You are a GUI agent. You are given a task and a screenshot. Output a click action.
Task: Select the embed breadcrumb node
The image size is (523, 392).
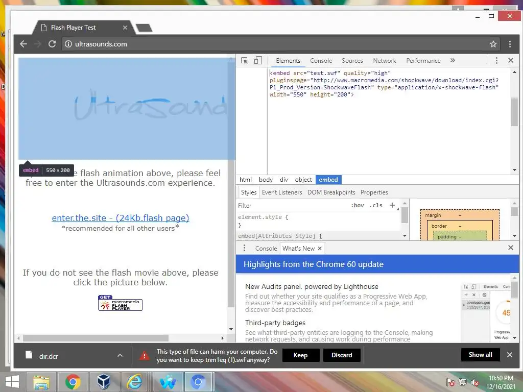point(328,180)
